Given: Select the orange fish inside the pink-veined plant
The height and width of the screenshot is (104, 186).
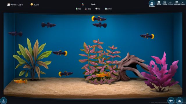Looking at the screenshot, I should point(103,75).
